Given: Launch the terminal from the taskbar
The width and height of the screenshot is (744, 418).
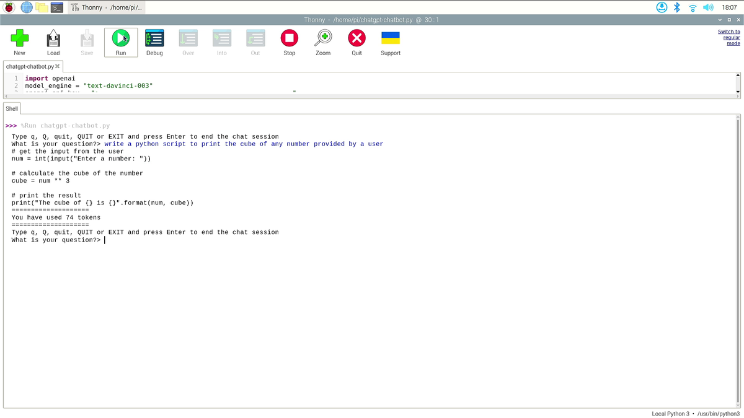Looking at the screenshot, I should (56, 7).
